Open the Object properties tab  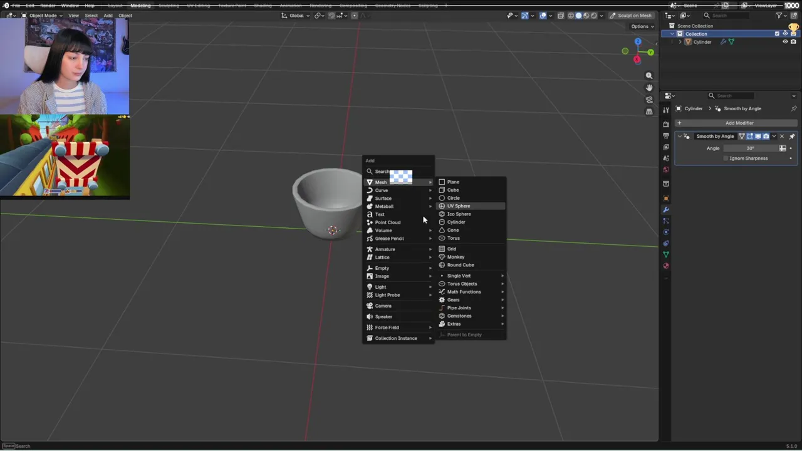pyautogui.click(x=665, y=199)
